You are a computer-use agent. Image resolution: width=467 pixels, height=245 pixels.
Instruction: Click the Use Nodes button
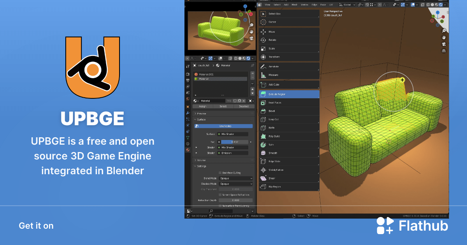(x=223, y=126)
